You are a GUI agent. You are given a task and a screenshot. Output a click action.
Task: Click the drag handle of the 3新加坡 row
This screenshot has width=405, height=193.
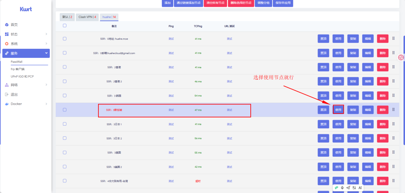coord(394,109)
